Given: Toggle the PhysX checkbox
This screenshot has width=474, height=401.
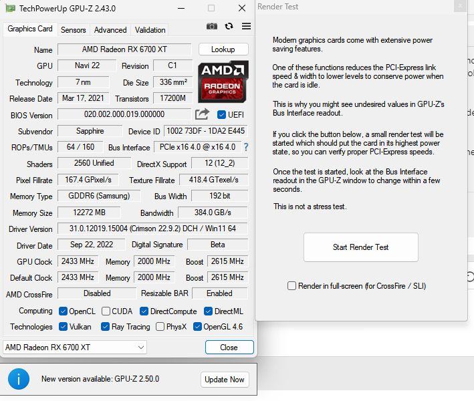Looking at the screenshot, I should pyautogui.click(x=160, y=327).
